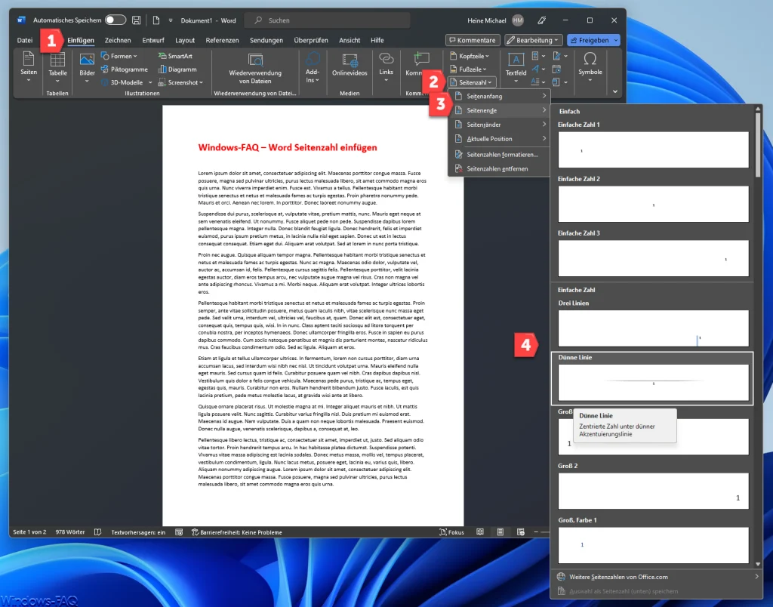Open the Bilder picture menu
The width and height of the screenshot is (773, 607).
88,67
